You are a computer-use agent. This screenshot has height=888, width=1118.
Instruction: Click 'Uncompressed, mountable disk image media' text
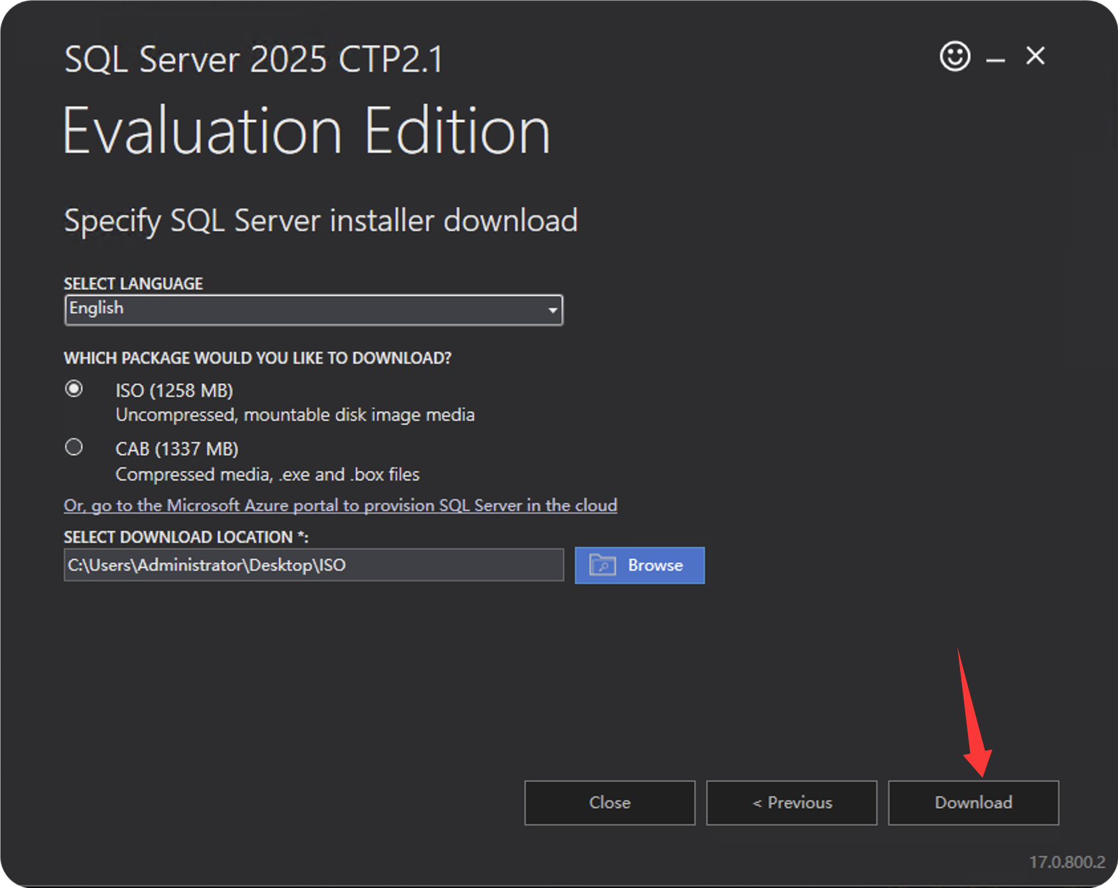point(295,415)
